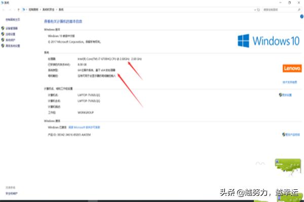The width and height of the screenshot is (304, 202).
Task: Click the back navigation arrow
Action: [4, 9]
